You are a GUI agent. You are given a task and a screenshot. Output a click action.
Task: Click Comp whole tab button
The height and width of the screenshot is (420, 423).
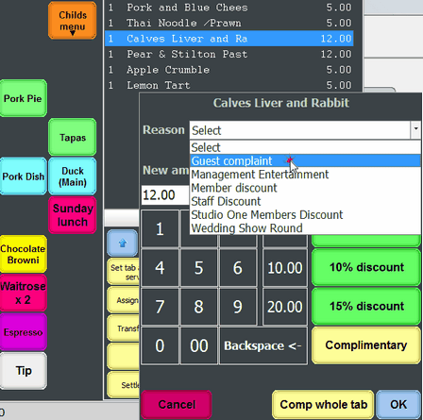pos(323,404)
